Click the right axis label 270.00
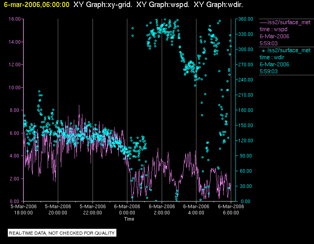 [246, 65]
